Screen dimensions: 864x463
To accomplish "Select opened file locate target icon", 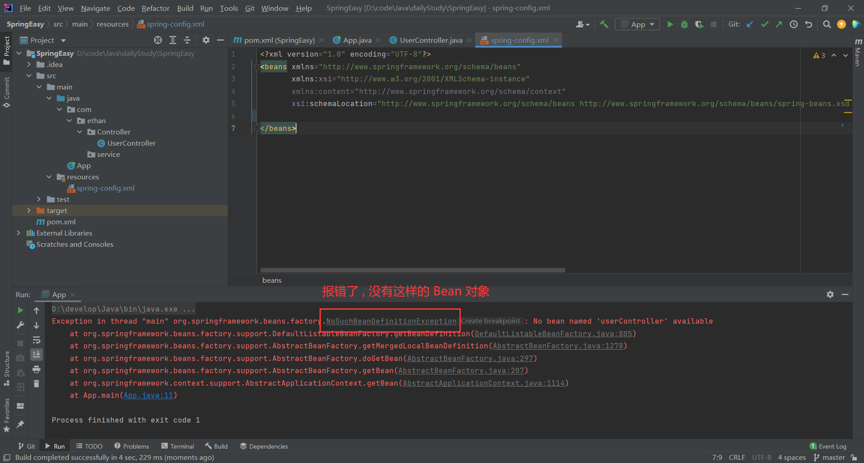I will tap(158, 40).
